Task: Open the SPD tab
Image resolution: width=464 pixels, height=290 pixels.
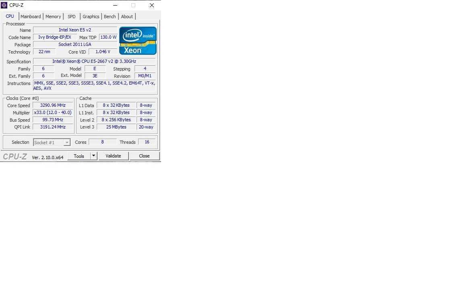Action: tap(72, 17)
